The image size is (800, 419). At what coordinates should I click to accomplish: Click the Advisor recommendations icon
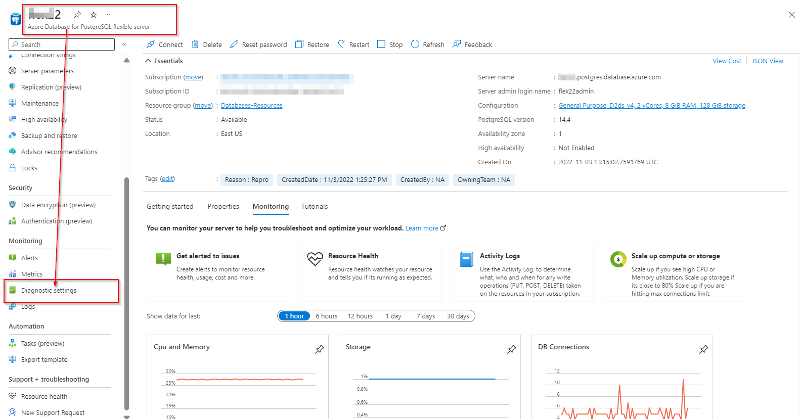point(13,152)
